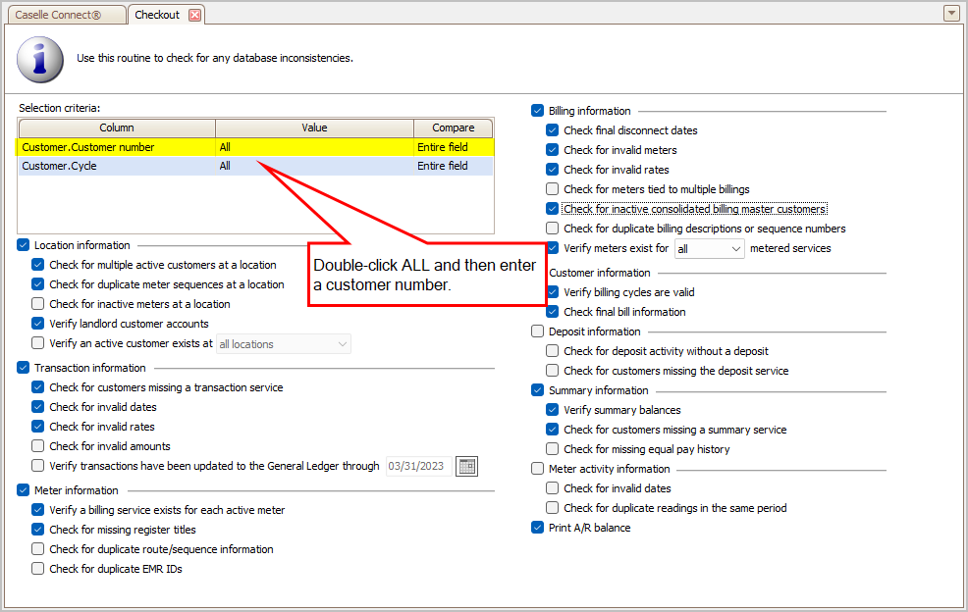
Task: Click the All value for Customer.Cycle
Action: (225, 166)
